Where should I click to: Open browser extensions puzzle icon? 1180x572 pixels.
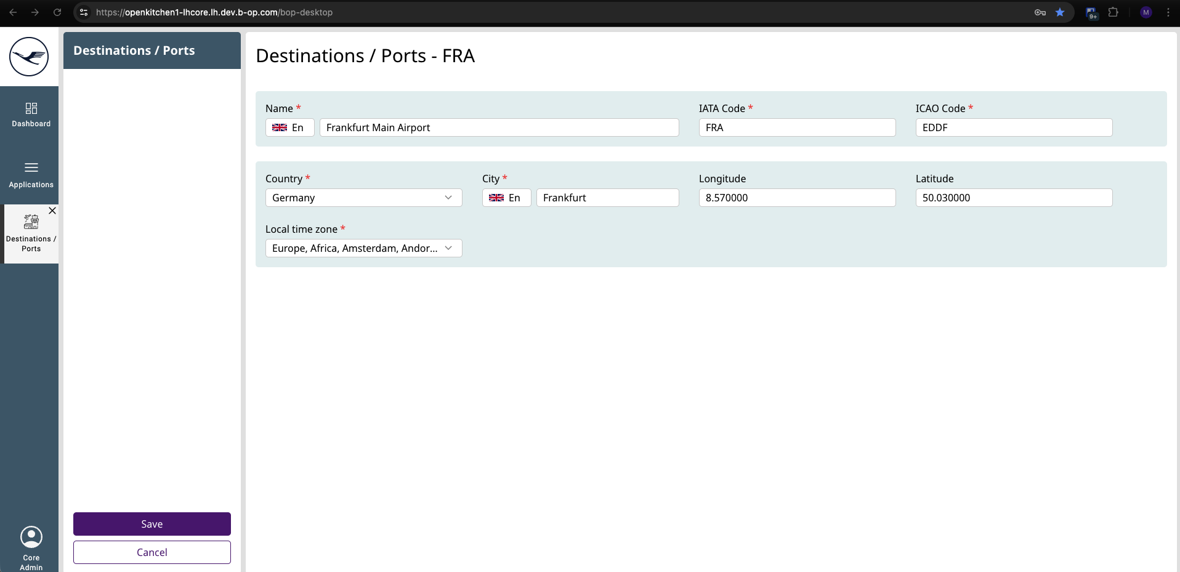coord(1113,12)
